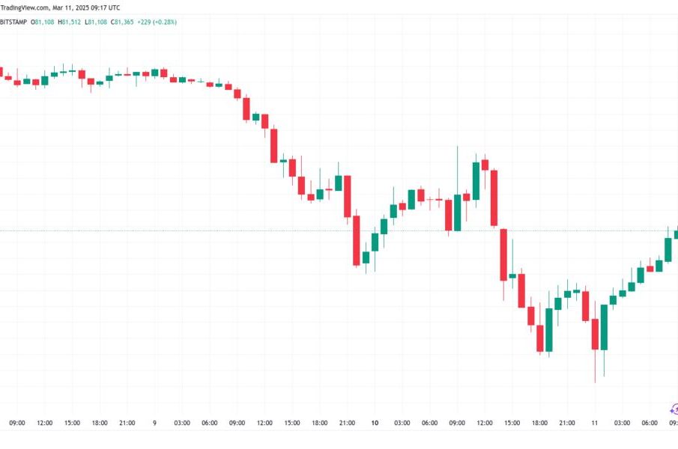Screen dimensions: 678x449
Task: Click the BITSTAMP exchange label
Action: 13,22
